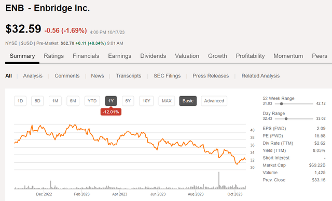The height and width of the screenshot is (201, 332).
Task: Filter feed by SEC Filings
Action: click(167, 76)
